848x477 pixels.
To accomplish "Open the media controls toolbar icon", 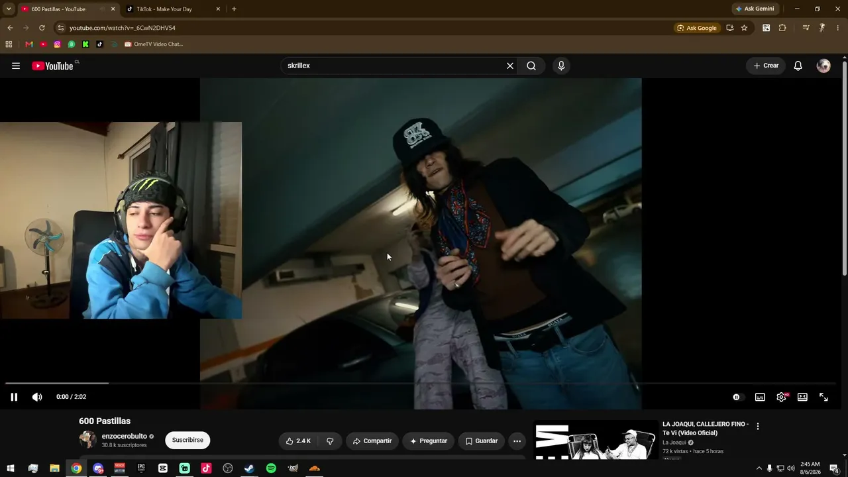I will point(806,28).
